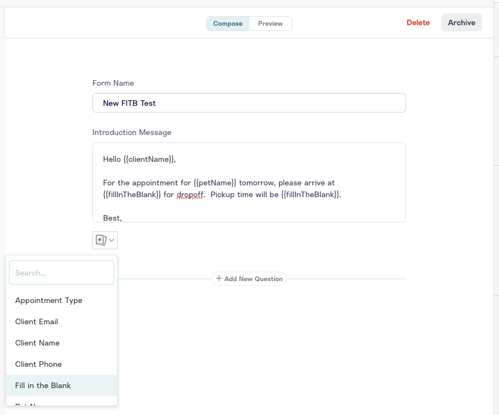
Task: Click the Form Name label
Action: (x=113, y=83)
